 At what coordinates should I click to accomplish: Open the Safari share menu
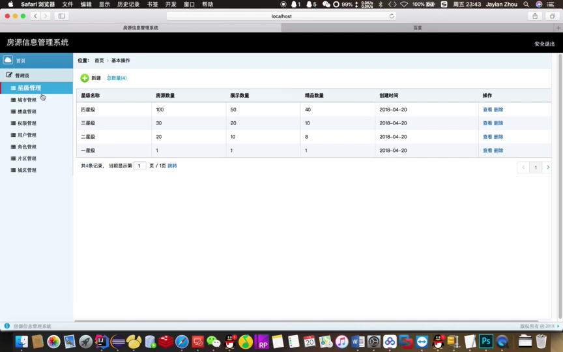click(535, 16)
